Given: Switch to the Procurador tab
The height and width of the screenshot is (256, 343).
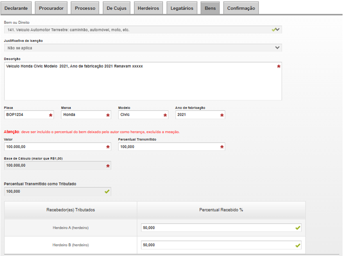Looking at the screenshot, I should click(x=51, y=8).
